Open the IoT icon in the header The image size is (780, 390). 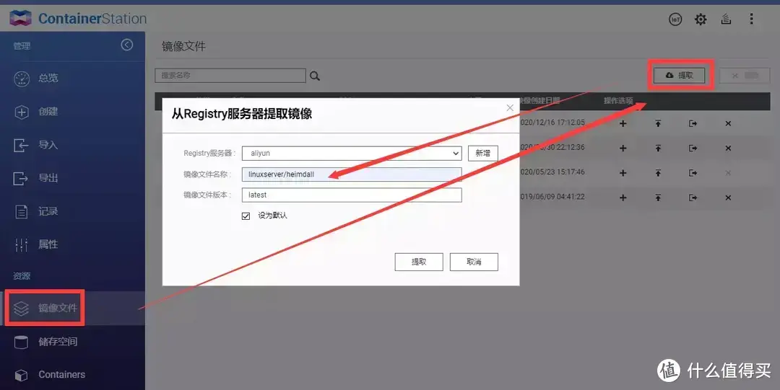tap(675, 19)
